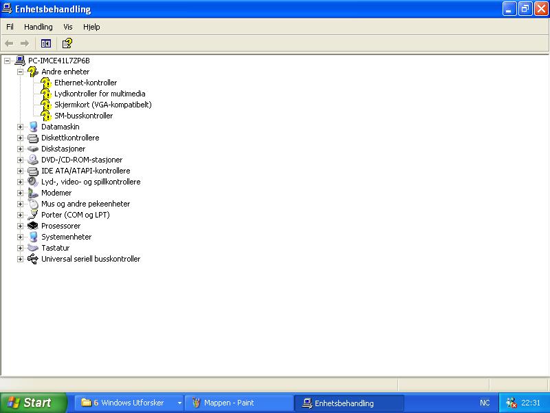Expand the Modemer node
The width and height of the screenshot is (550, 413).
point(21,193)
